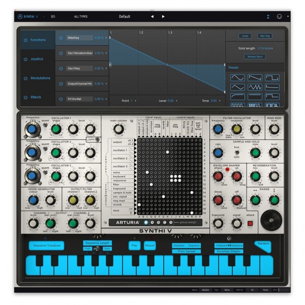The image size is (305, 305).
Task: Open Total length 1/16 bars dropdown
Action: 265,48
